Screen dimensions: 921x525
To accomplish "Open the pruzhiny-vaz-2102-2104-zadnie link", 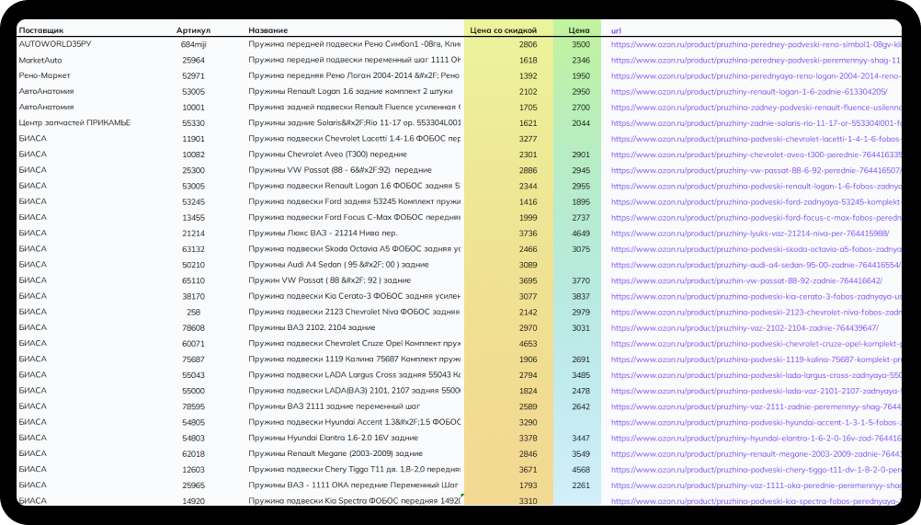I will click(x=745, y=328).
